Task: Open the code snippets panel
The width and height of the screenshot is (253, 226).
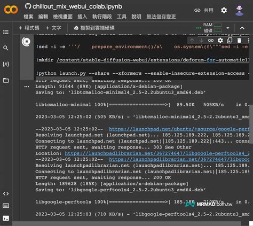Action: [6, 193]
